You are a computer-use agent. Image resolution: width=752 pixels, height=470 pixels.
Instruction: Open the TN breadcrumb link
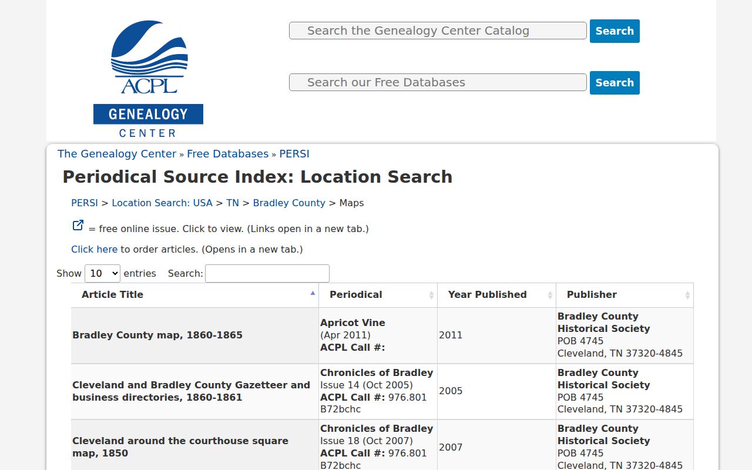[233, 203]
